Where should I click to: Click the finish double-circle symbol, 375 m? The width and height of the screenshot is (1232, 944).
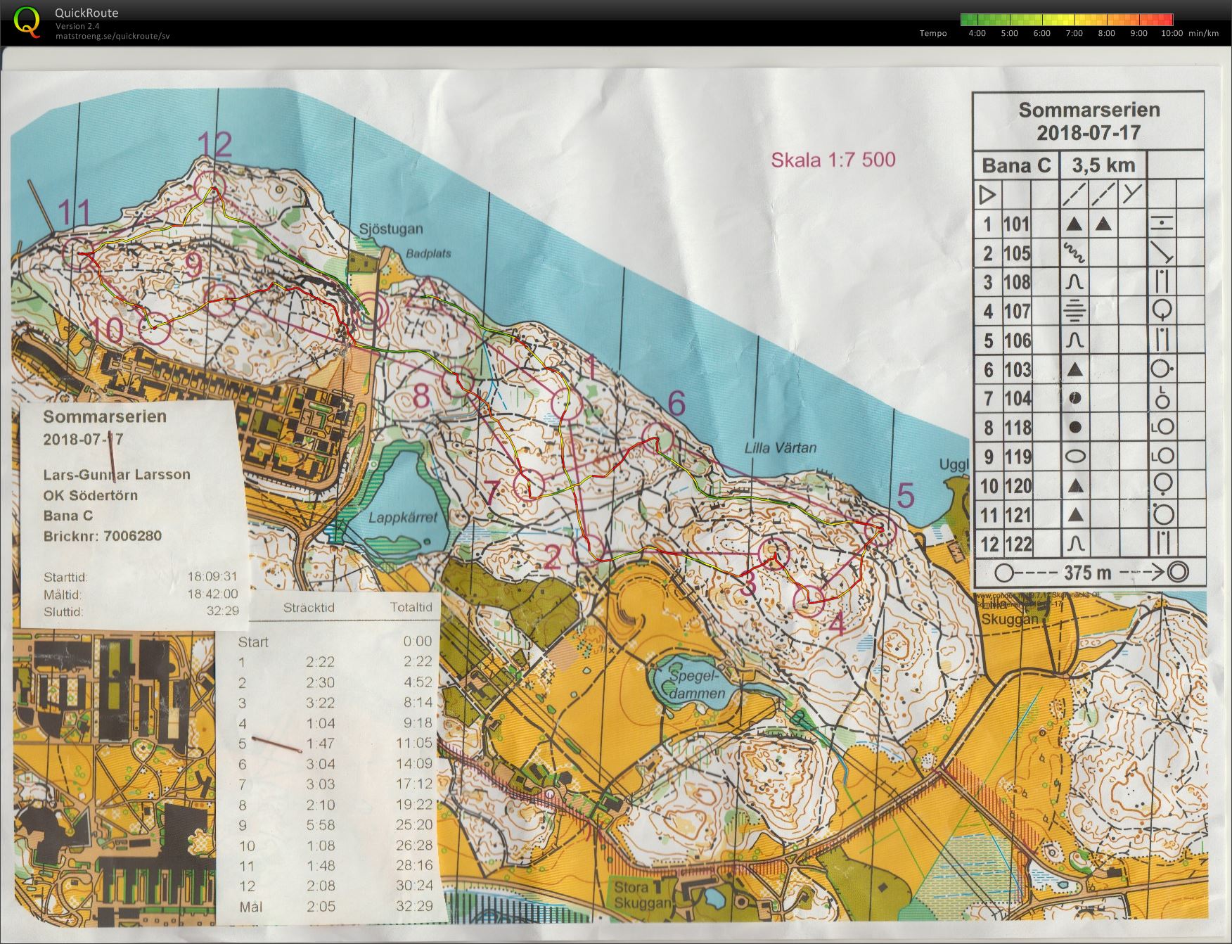coord(1178,573)
